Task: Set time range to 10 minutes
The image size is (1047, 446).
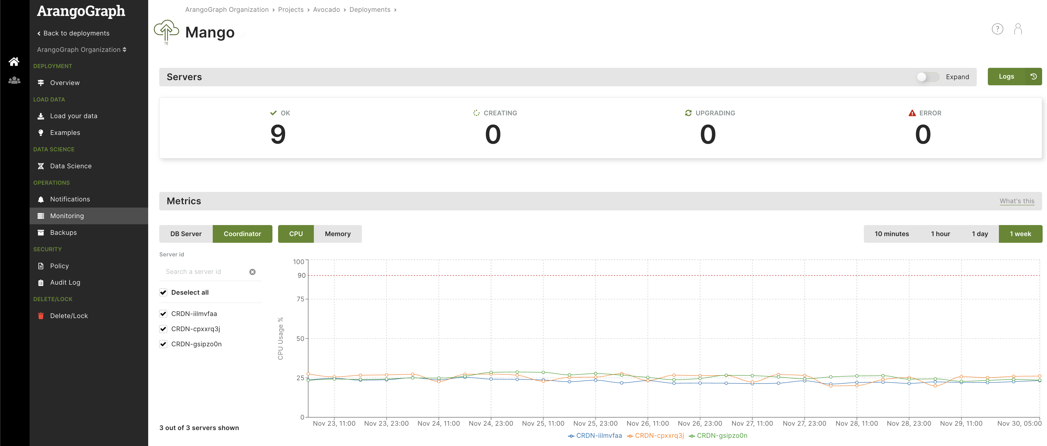Action: pyautogui.click(x=892, y=234)
